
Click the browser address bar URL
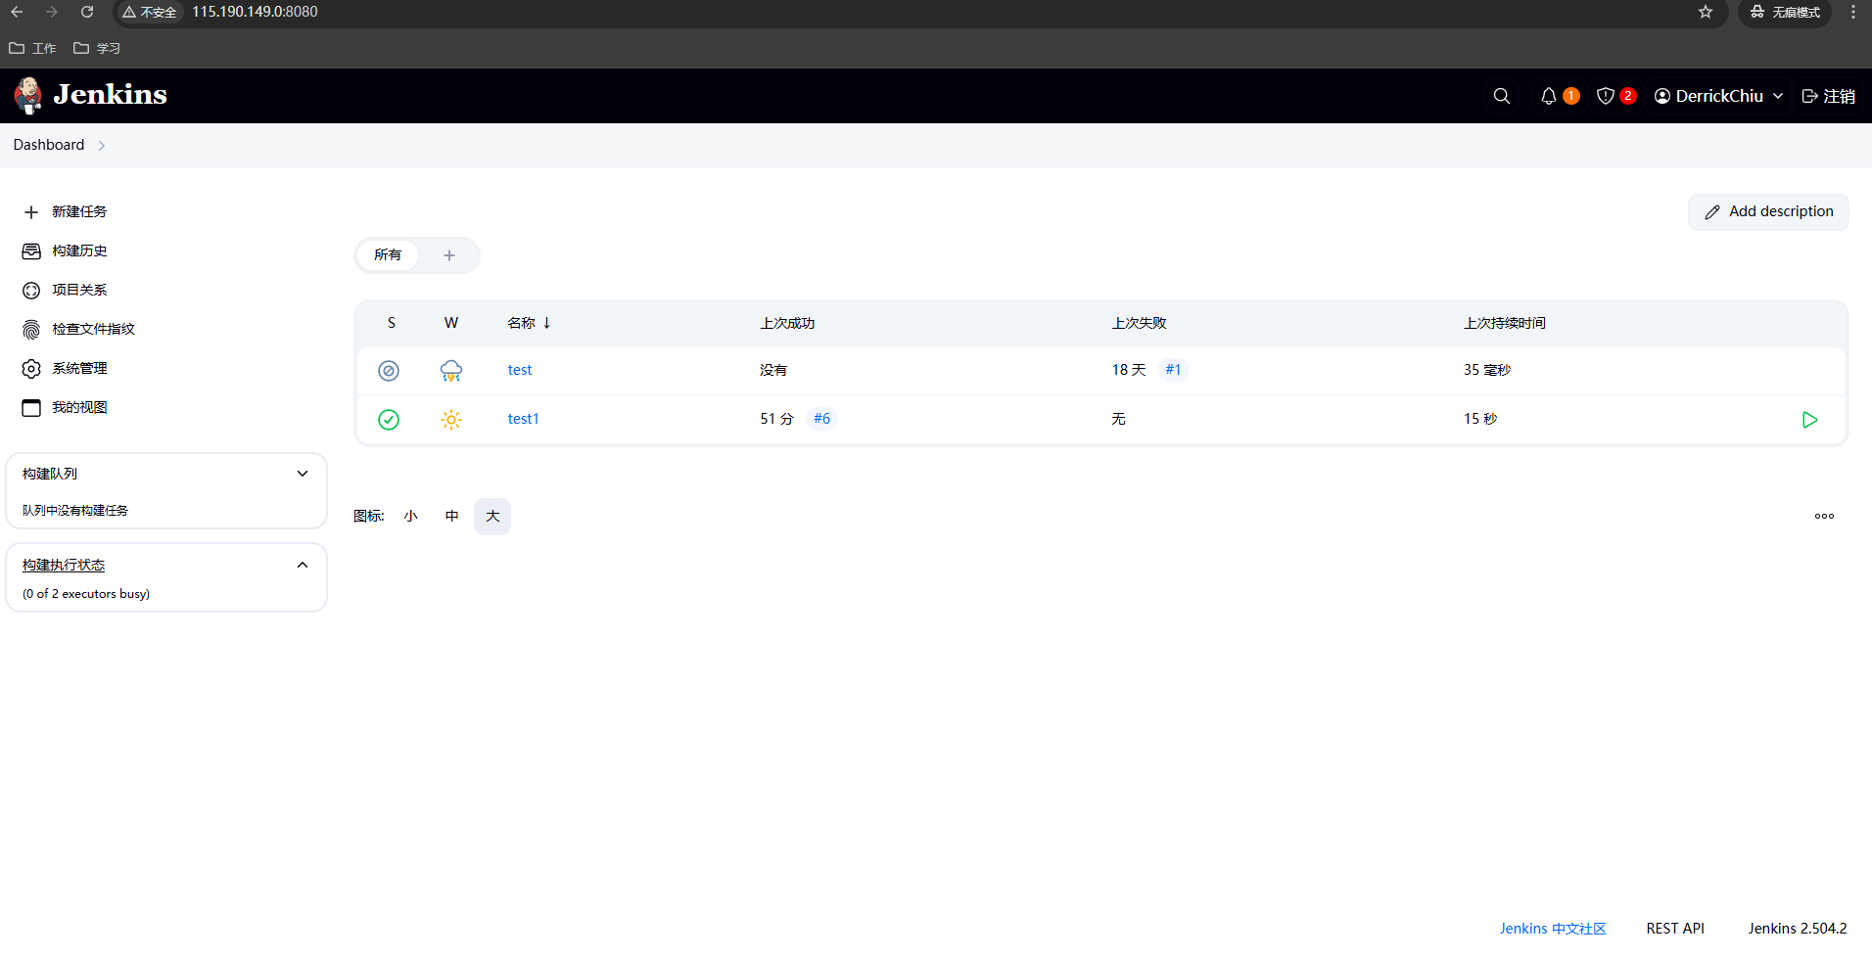click(x=255, y=12)
